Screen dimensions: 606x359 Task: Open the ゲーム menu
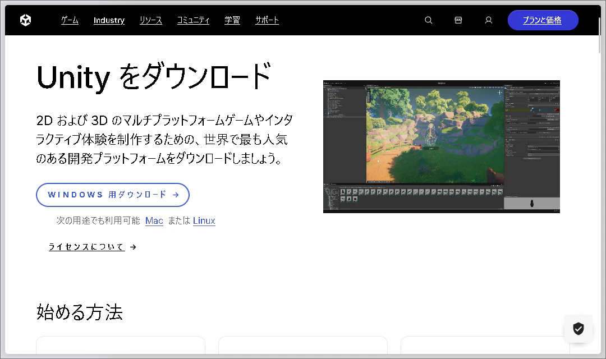(x=70, y=20)
